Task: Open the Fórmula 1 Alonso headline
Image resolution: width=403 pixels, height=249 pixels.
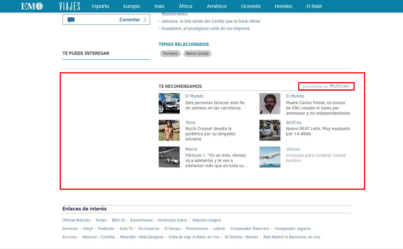Action: [x=217, y=160]
